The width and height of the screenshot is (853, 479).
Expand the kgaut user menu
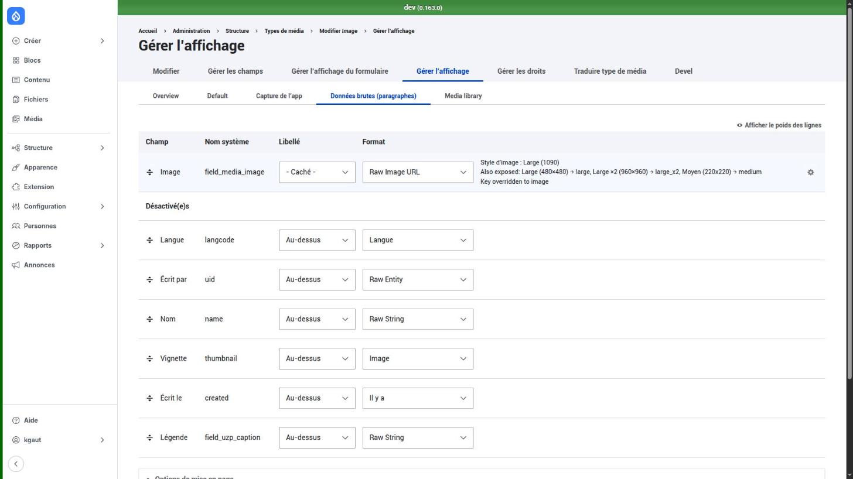102,440
